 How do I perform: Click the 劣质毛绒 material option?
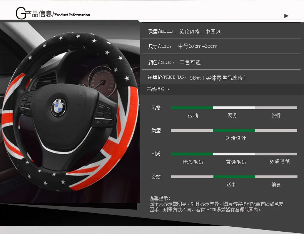280,162
